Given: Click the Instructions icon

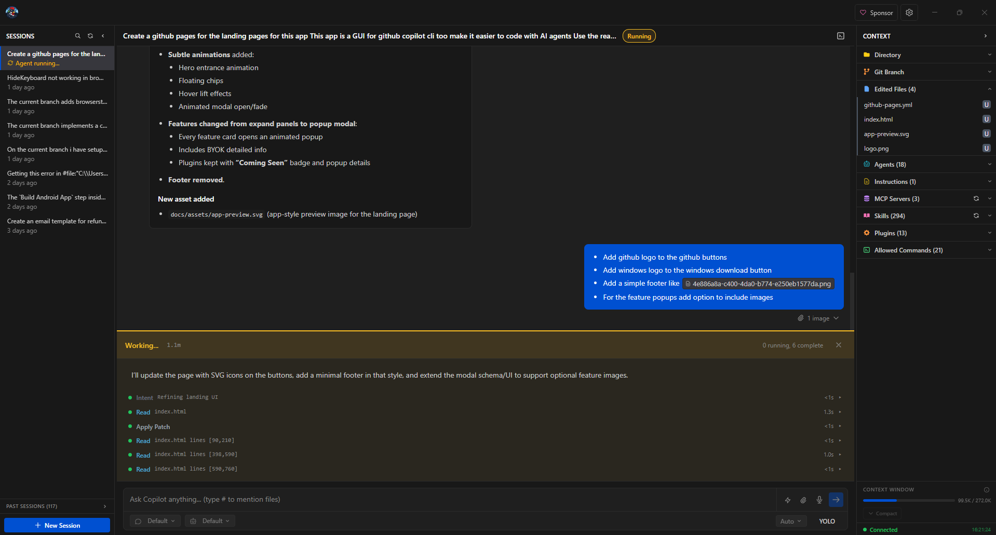Looking at the screenshot, I should click(x=867, y=181).
